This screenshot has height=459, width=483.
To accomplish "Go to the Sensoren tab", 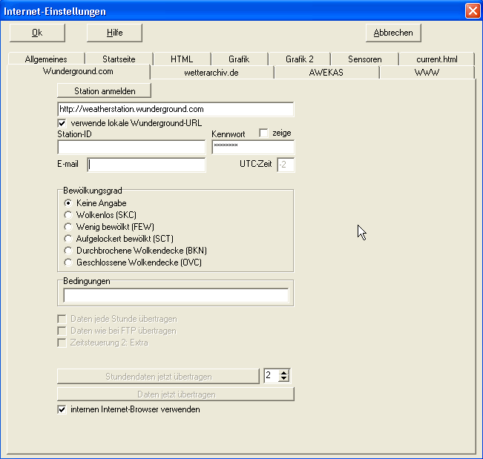I will coord(364,59).
